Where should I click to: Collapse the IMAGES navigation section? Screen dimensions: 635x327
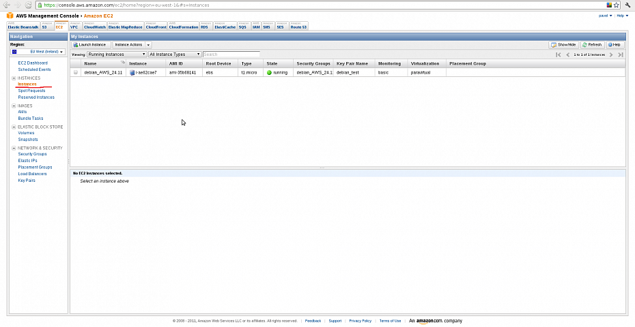[14, 106]
